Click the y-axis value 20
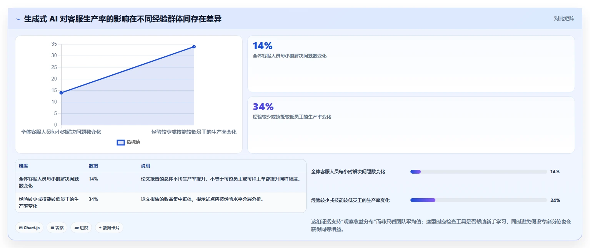Viewport: 590px width, 248px height. 54,79
